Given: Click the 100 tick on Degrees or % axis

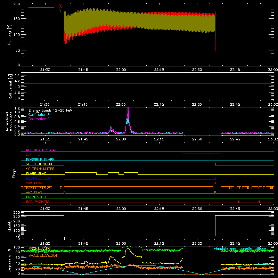Looking at the screenshot, I should (x=17, y=247).
